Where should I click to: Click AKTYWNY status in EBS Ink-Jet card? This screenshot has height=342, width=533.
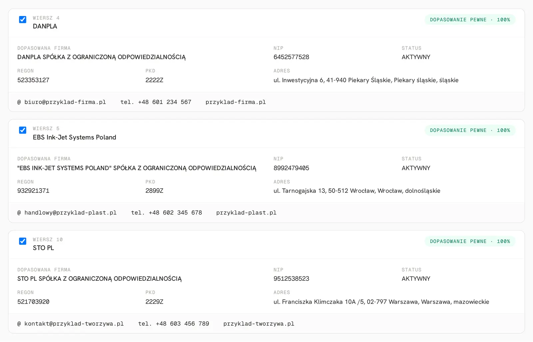[416, 168]
